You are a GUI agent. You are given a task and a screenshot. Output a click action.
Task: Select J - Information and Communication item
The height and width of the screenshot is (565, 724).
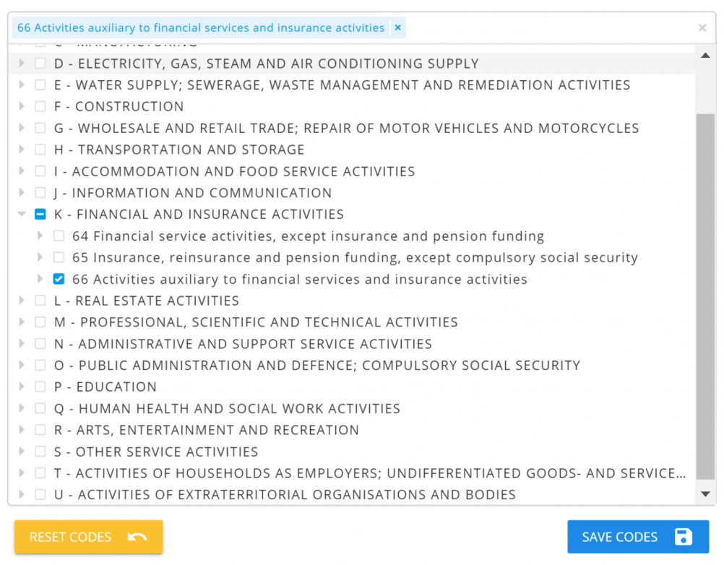click(193, 193)
